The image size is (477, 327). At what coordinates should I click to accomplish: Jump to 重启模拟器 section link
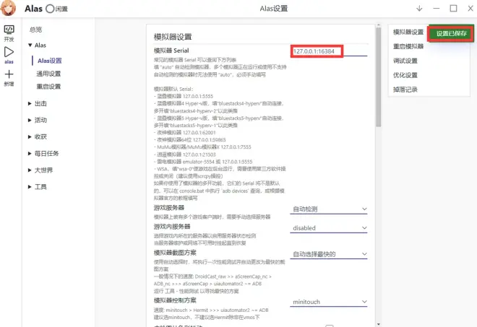coord(408,46)
